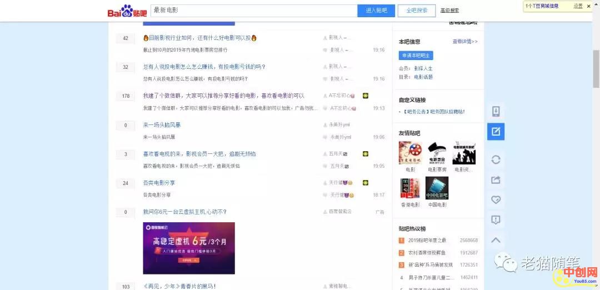Open the post titled 各类电影分享
Screen dimensions: 600x290
point(159,183)
